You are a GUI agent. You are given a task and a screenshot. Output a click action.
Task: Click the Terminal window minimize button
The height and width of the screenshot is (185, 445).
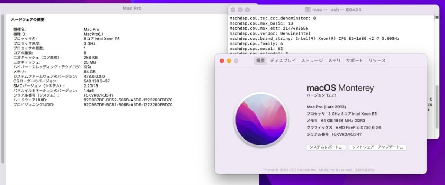[240, 10]
